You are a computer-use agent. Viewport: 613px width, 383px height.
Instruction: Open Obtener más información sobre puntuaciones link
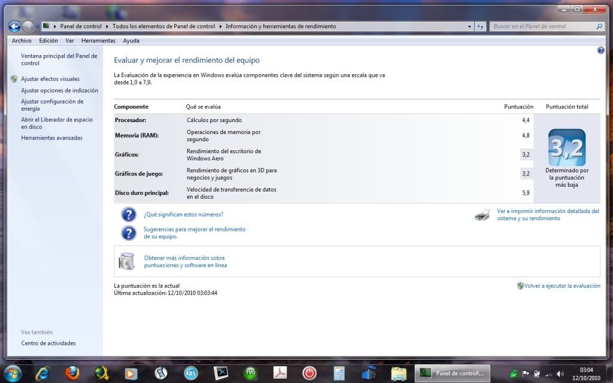[x=186, y=262]
